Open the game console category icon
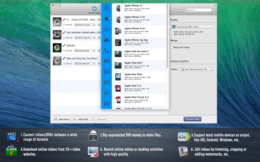The height and width of the screenshot is (162, 260). point(107,61)
